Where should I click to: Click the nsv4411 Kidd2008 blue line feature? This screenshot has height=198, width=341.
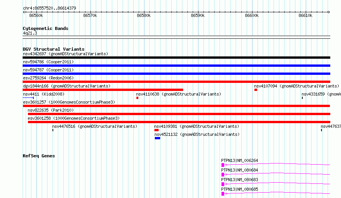[28, 98]
